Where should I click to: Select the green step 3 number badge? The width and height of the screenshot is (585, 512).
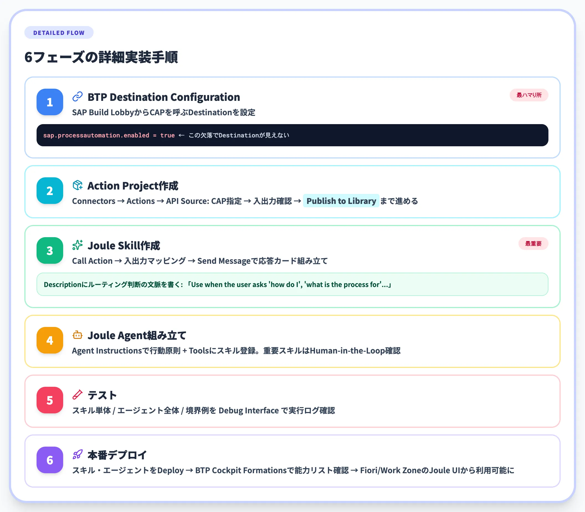click(x=50, y=250)
